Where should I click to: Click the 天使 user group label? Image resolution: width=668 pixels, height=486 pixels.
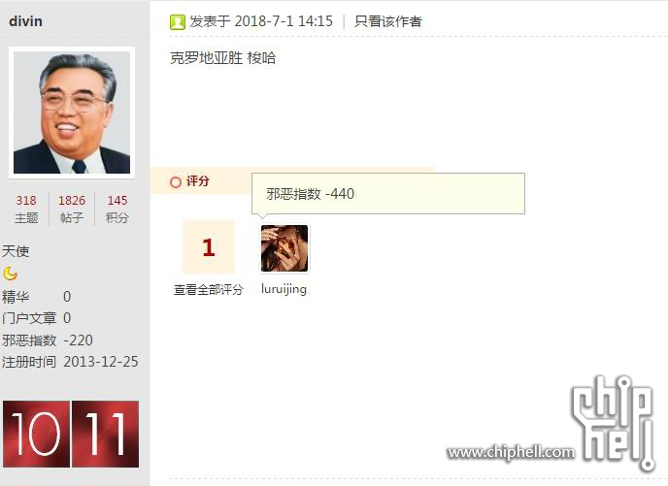pyautogui.click(x=16, y=251)
